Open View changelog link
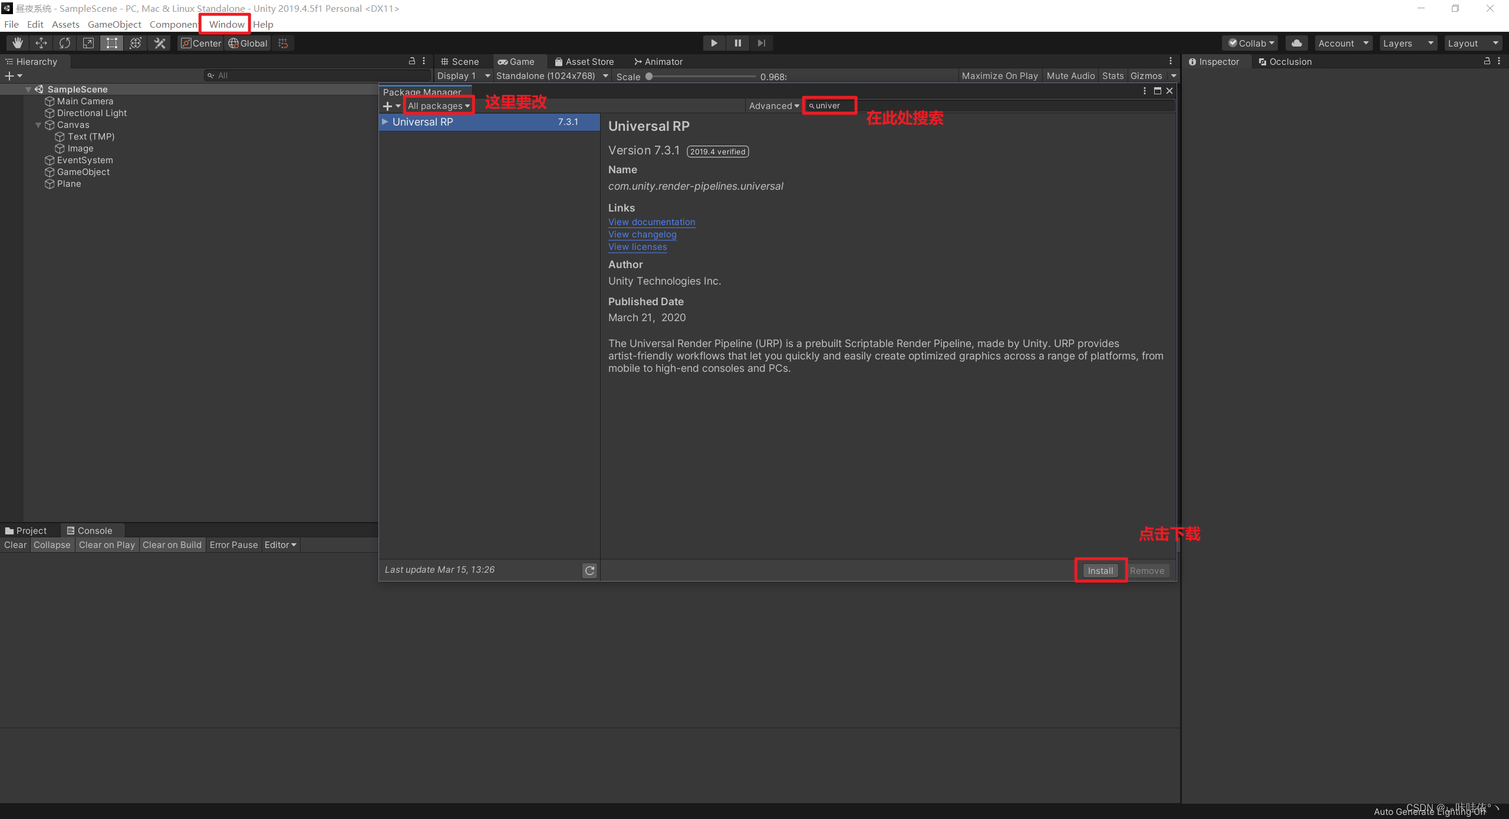 click(x=643, y=235)
